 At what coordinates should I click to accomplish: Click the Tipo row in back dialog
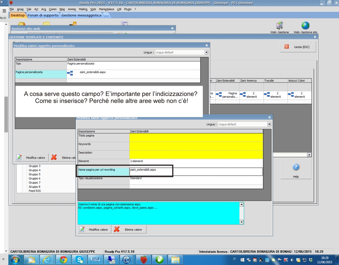(108, 66)
